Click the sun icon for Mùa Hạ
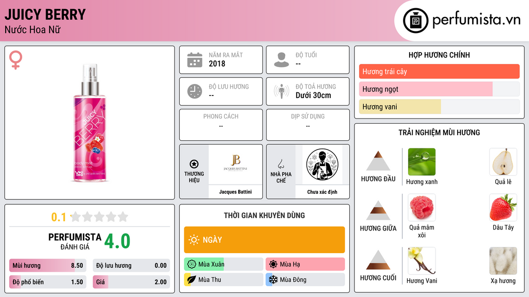529x297 pixels. (273, 264)
